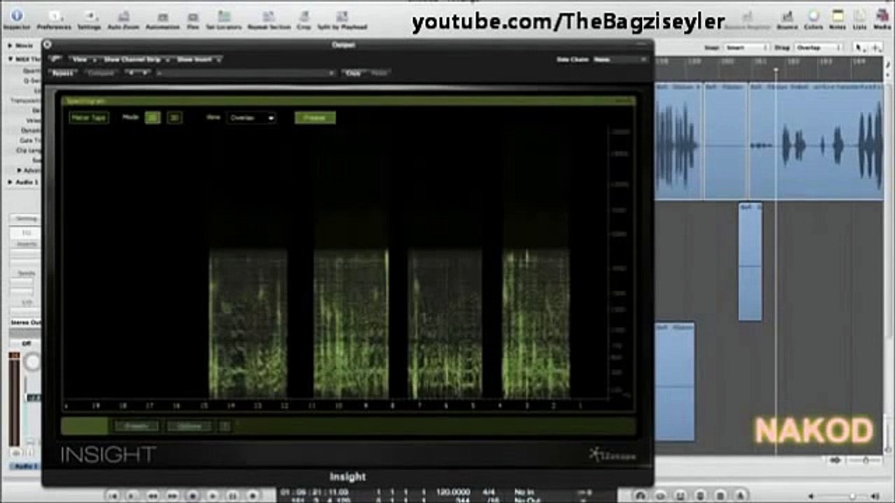Open the Snap Smart dropdown
Screen dimensions: 895x503
point(746,48)
